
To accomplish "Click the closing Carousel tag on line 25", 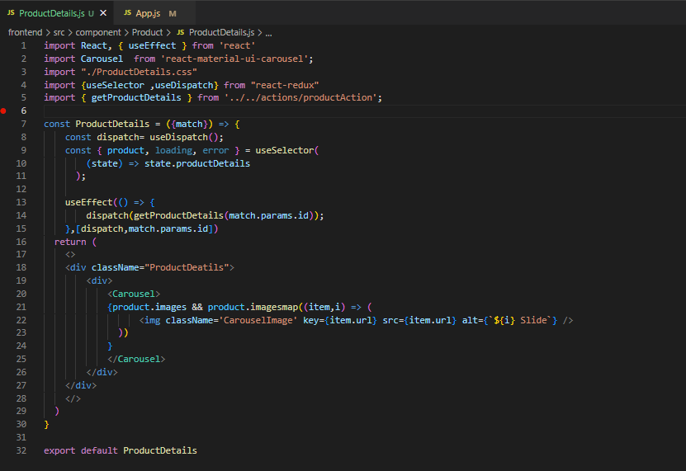I will click(x=136, y=359).
